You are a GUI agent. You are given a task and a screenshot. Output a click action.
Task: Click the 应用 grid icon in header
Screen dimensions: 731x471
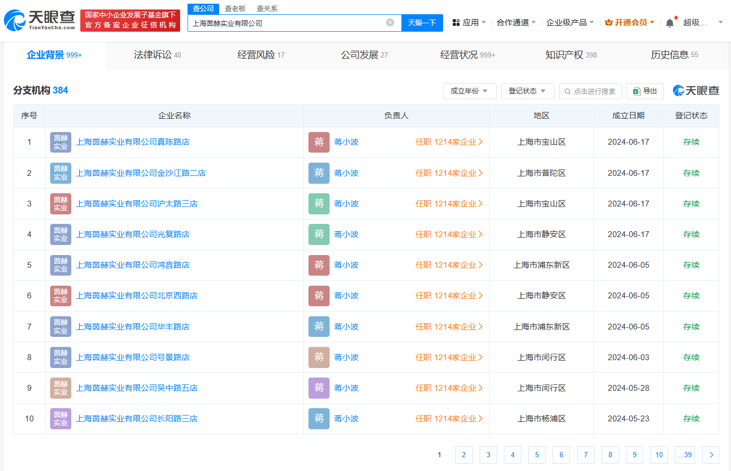pyautogui.click(x=455, y=22)
